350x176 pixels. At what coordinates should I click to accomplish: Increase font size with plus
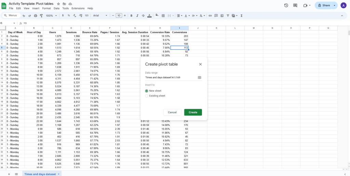(125, 16)
